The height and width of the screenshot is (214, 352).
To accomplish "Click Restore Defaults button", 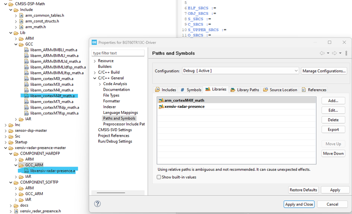I will point(303,190).
